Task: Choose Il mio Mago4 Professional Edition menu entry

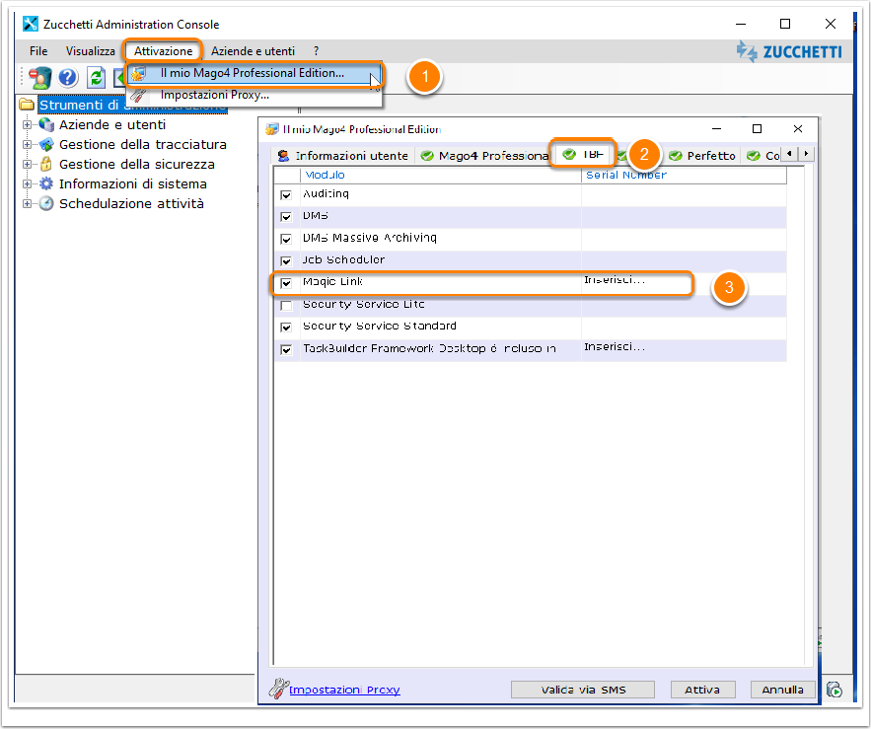Action: click(254, 73)
